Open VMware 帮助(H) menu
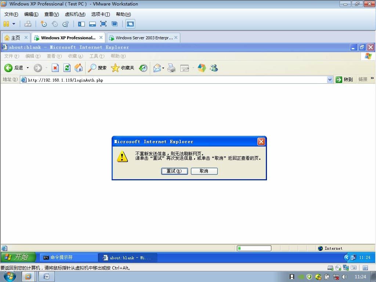 click(123, 14)
